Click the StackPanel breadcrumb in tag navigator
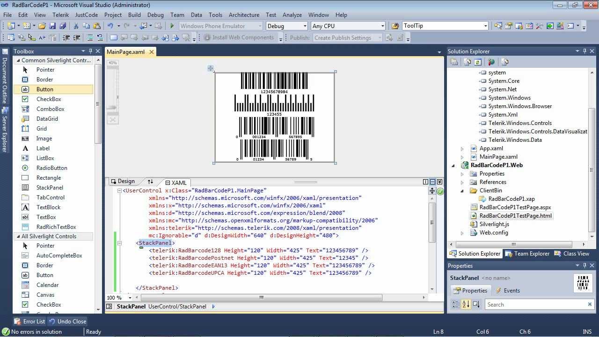Image resolution: width=599 pixels, height=337 pixels. (x=131, y=307)
